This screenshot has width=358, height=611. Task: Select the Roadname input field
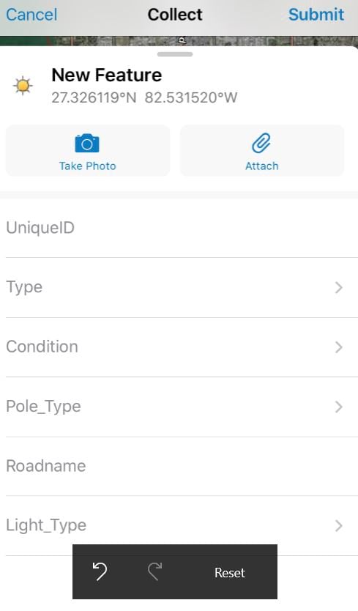182,466
